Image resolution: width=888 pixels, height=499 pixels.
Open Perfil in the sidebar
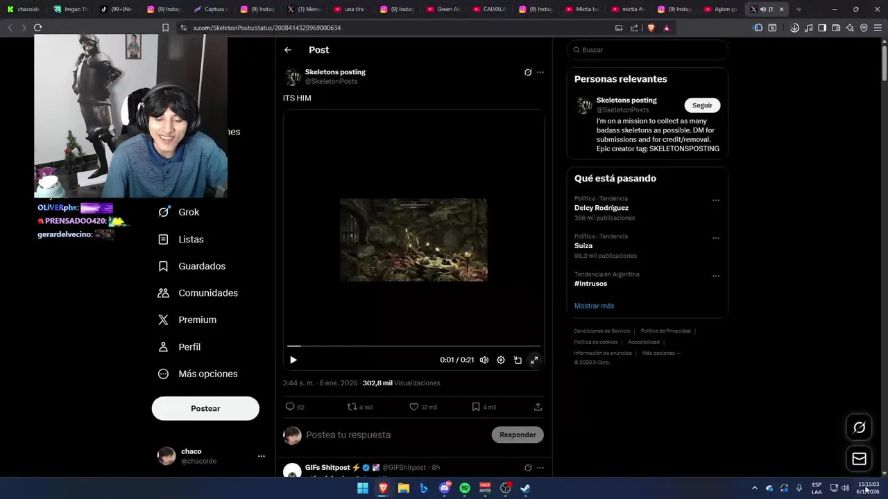(x=179, y=347)
